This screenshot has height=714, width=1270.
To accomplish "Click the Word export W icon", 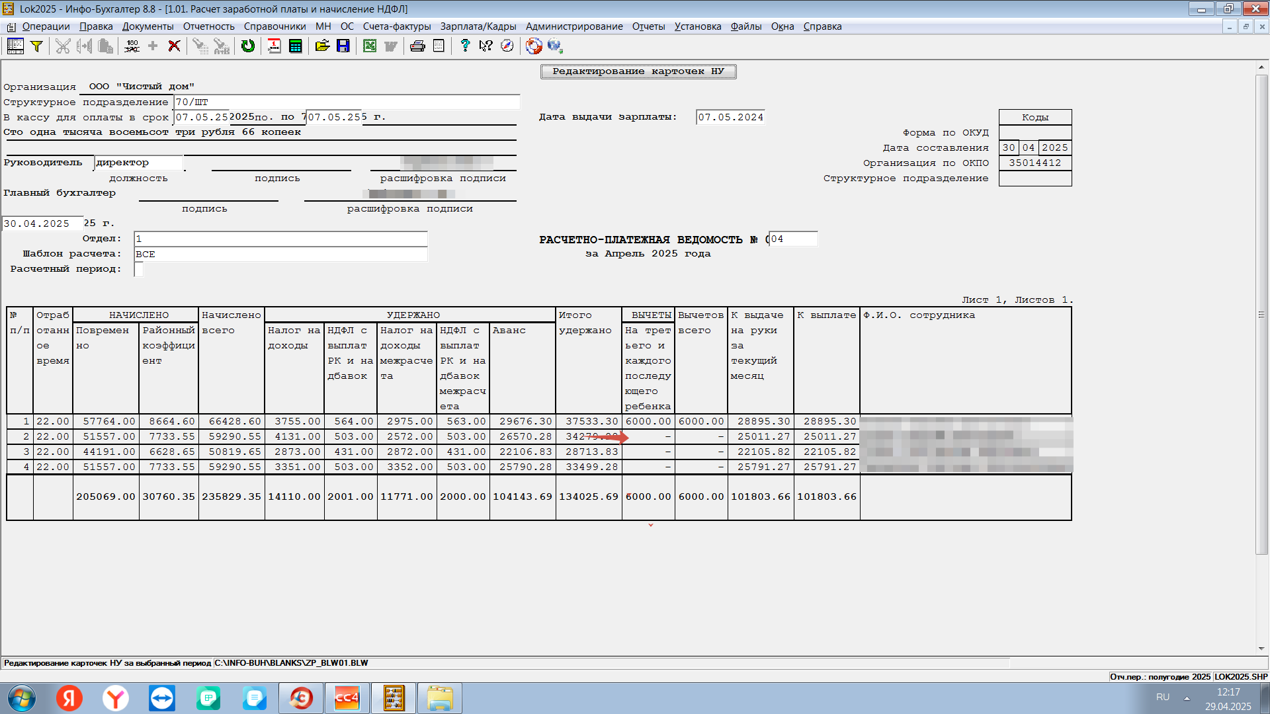I will [x=391, y=46].
